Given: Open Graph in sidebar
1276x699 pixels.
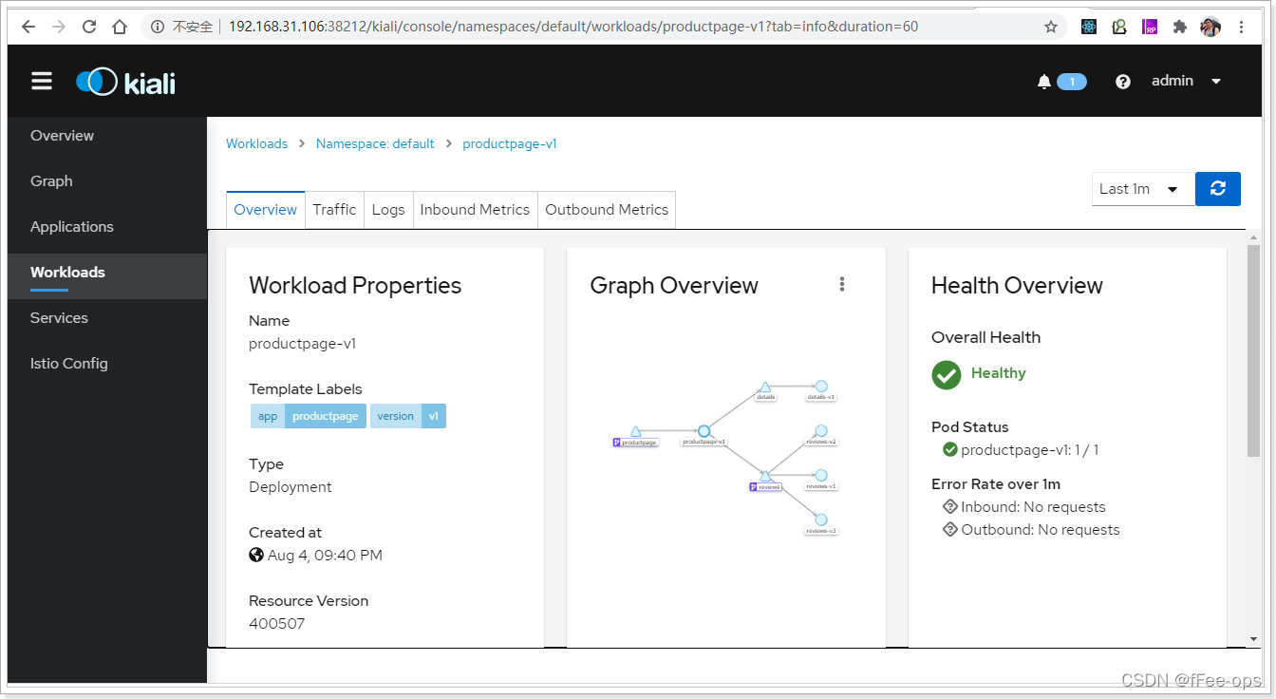Looking at the screenshot, I should click(51, 181).
